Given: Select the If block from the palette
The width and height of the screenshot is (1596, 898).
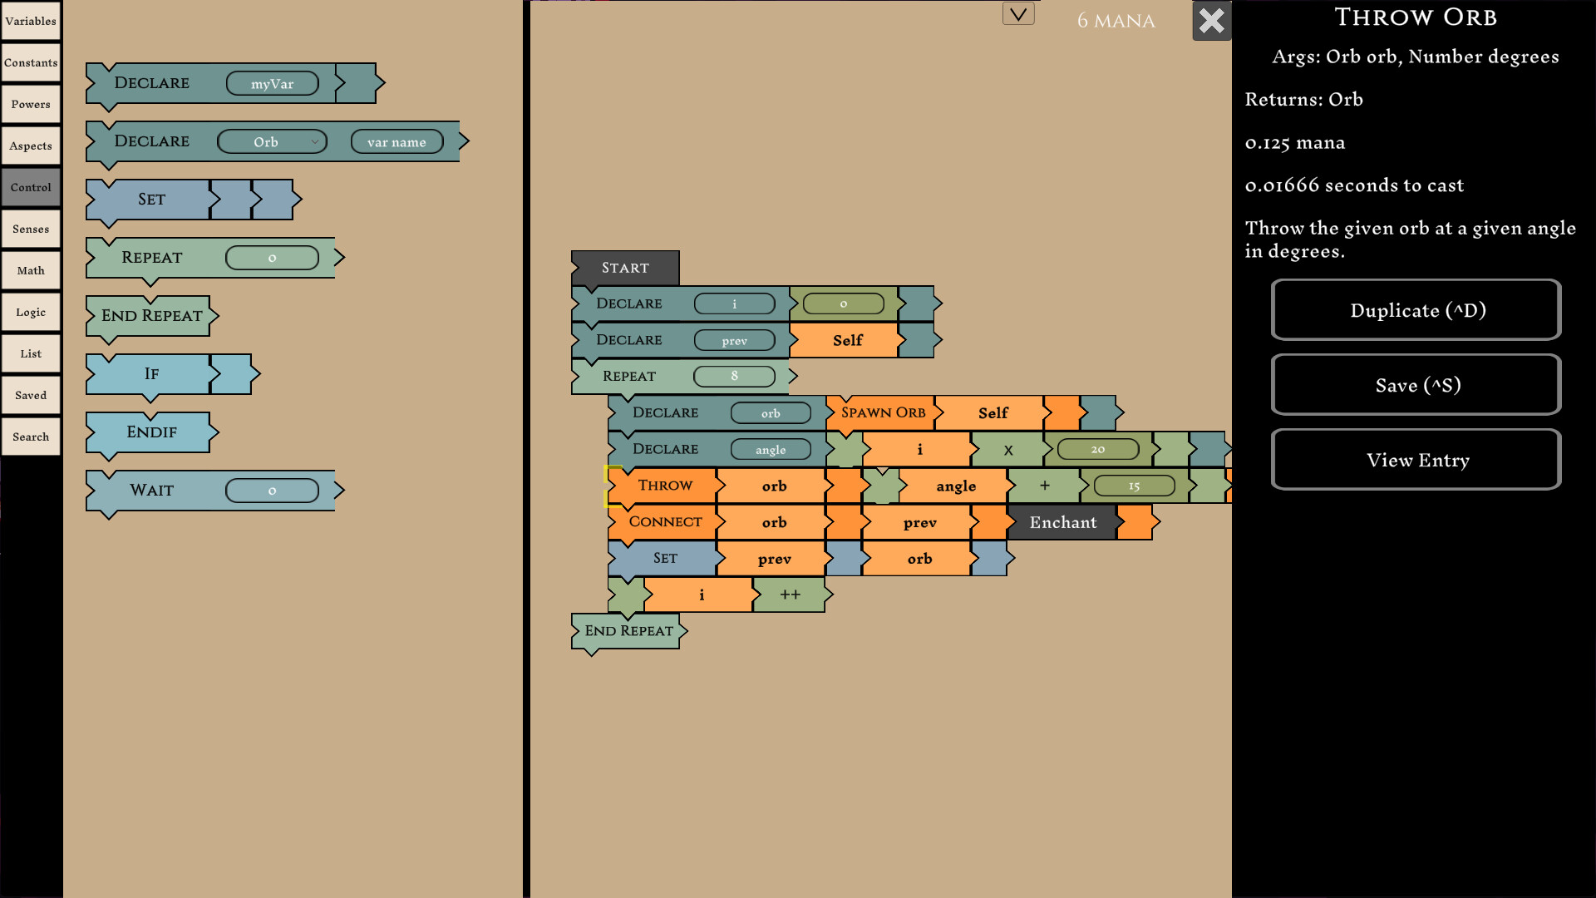Looking at the screenshot, I should click(x=150, y=374).
